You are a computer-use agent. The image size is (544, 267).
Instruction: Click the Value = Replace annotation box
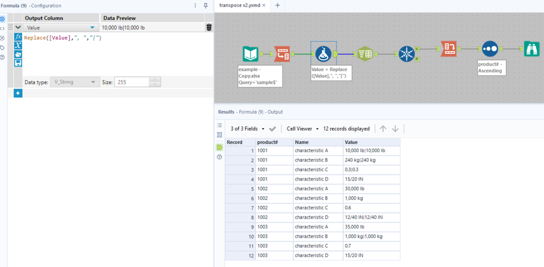(x=331, y=73)
